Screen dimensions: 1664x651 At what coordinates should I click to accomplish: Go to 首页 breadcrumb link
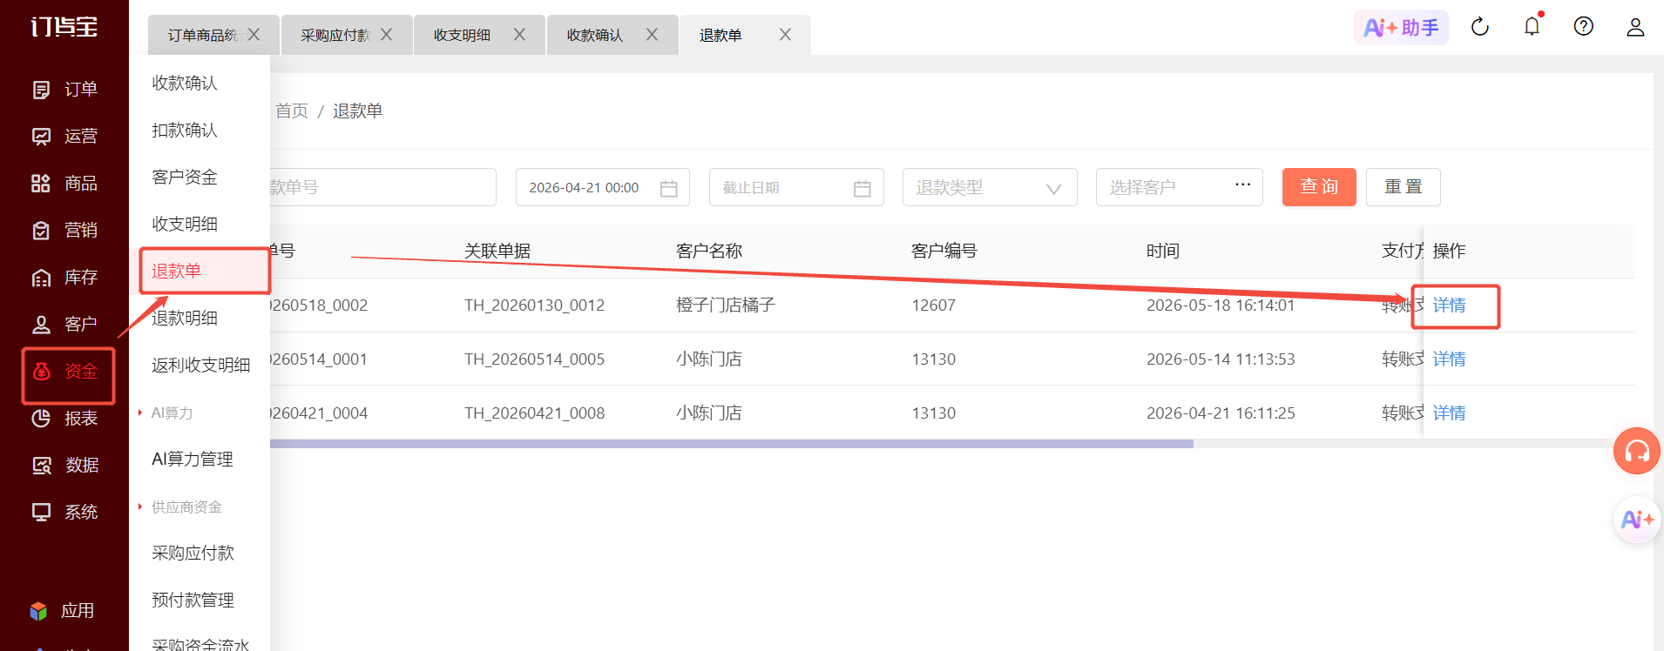coord(292,111)
